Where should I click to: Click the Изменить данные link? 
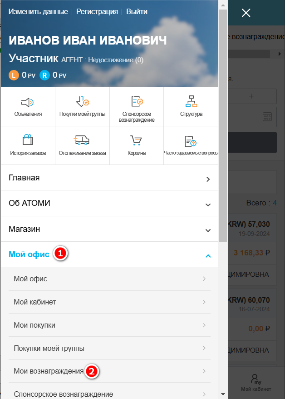(38, 12)
